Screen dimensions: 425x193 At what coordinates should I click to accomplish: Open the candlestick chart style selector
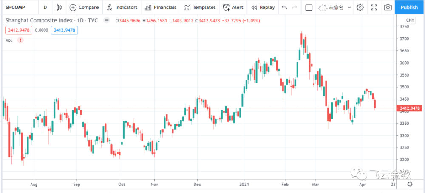[x=59, y=7]
